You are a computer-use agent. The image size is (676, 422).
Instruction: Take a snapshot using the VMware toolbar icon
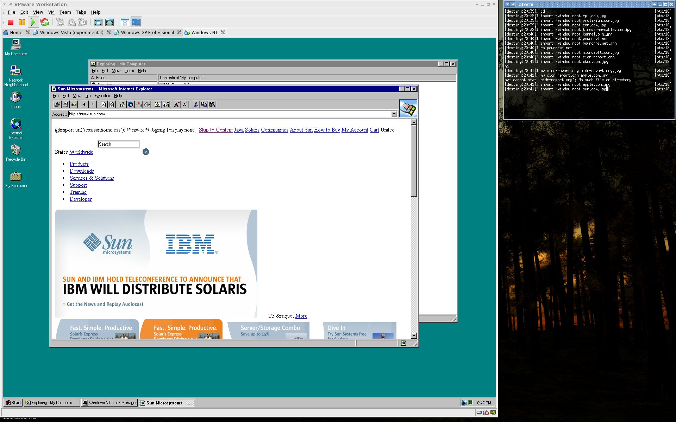pyautogui.click(x=60, y=22)
